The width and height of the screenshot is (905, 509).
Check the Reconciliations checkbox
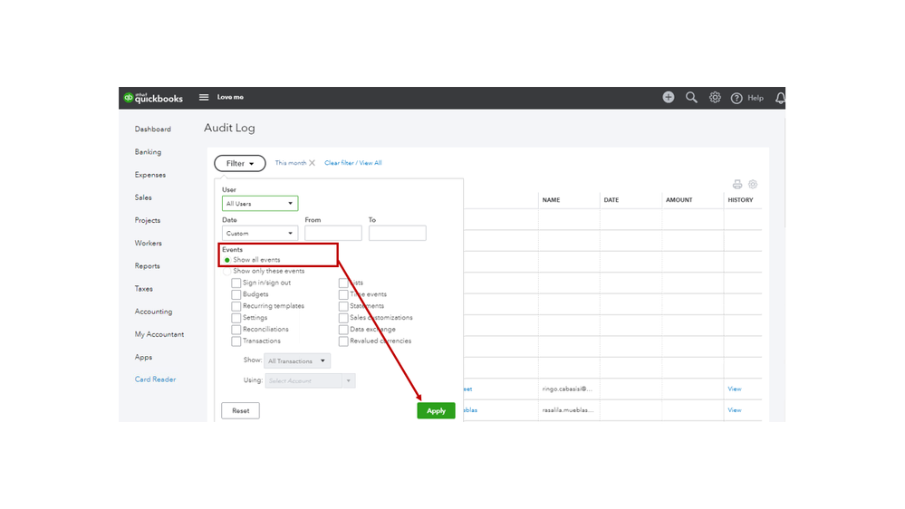click(x=236, y=330)
